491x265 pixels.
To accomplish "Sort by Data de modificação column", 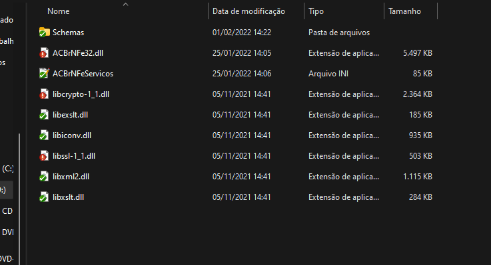I will [248, 11].
